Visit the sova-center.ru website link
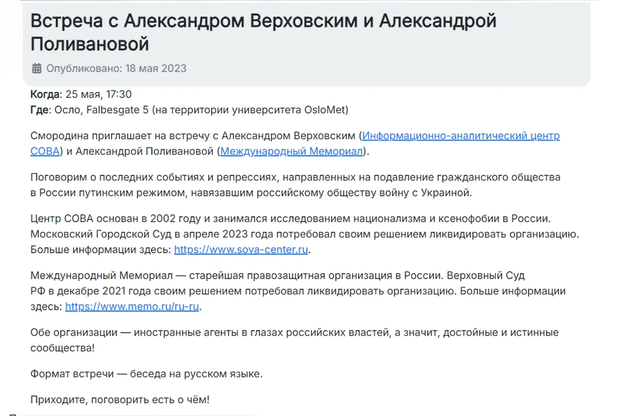 (241, 249)
